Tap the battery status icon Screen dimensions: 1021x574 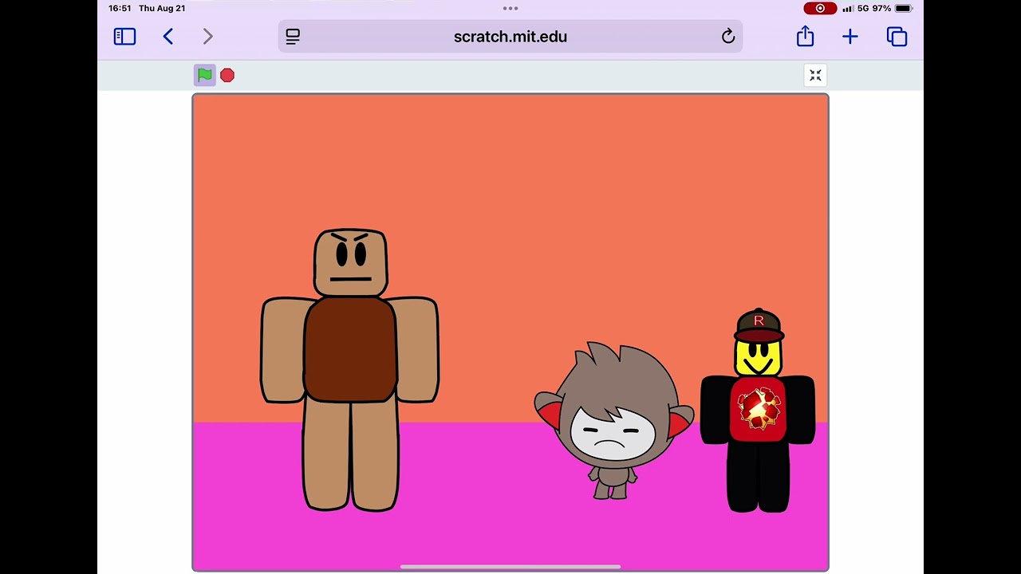[903, 9]
